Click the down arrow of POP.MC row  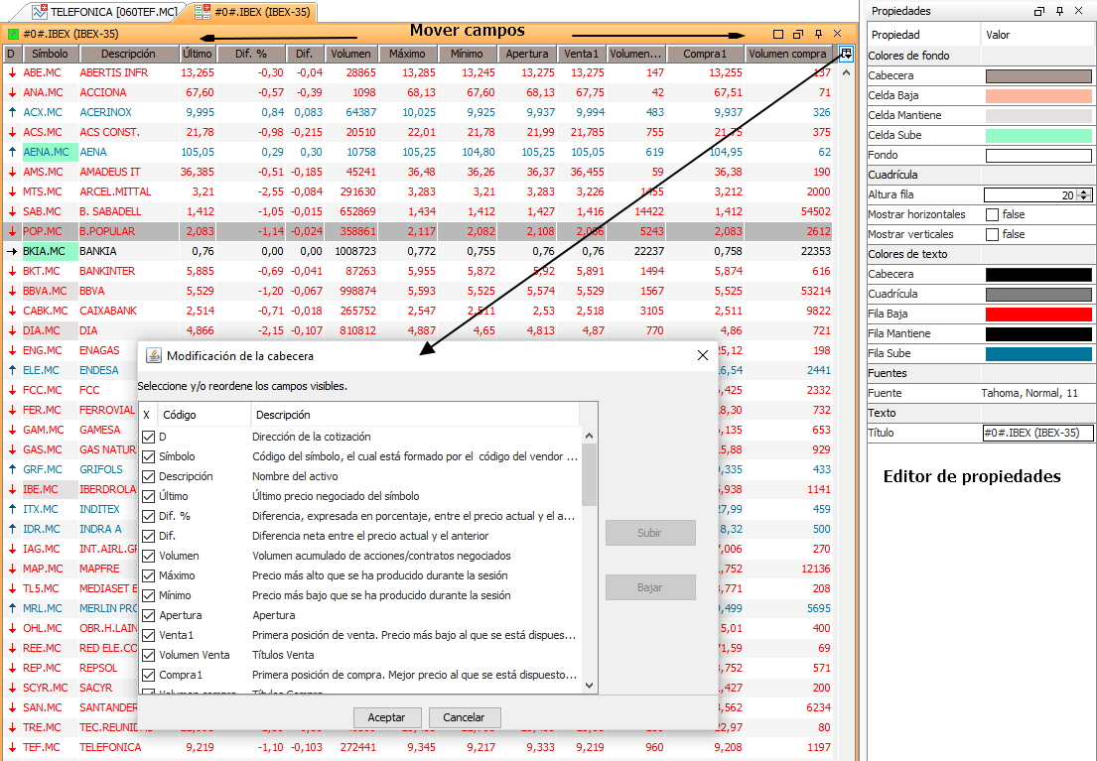12,231
